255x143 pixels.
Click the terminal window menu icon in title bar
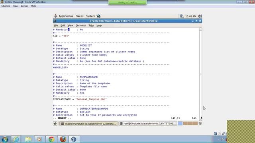55,21
